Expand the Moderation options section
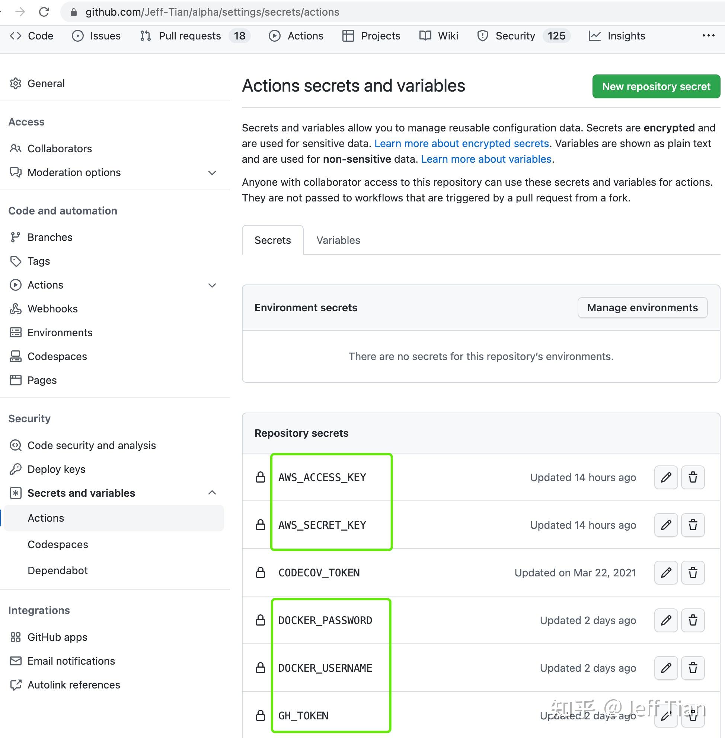The width and height of the screenshot is (725, 738). coord(212,173)
